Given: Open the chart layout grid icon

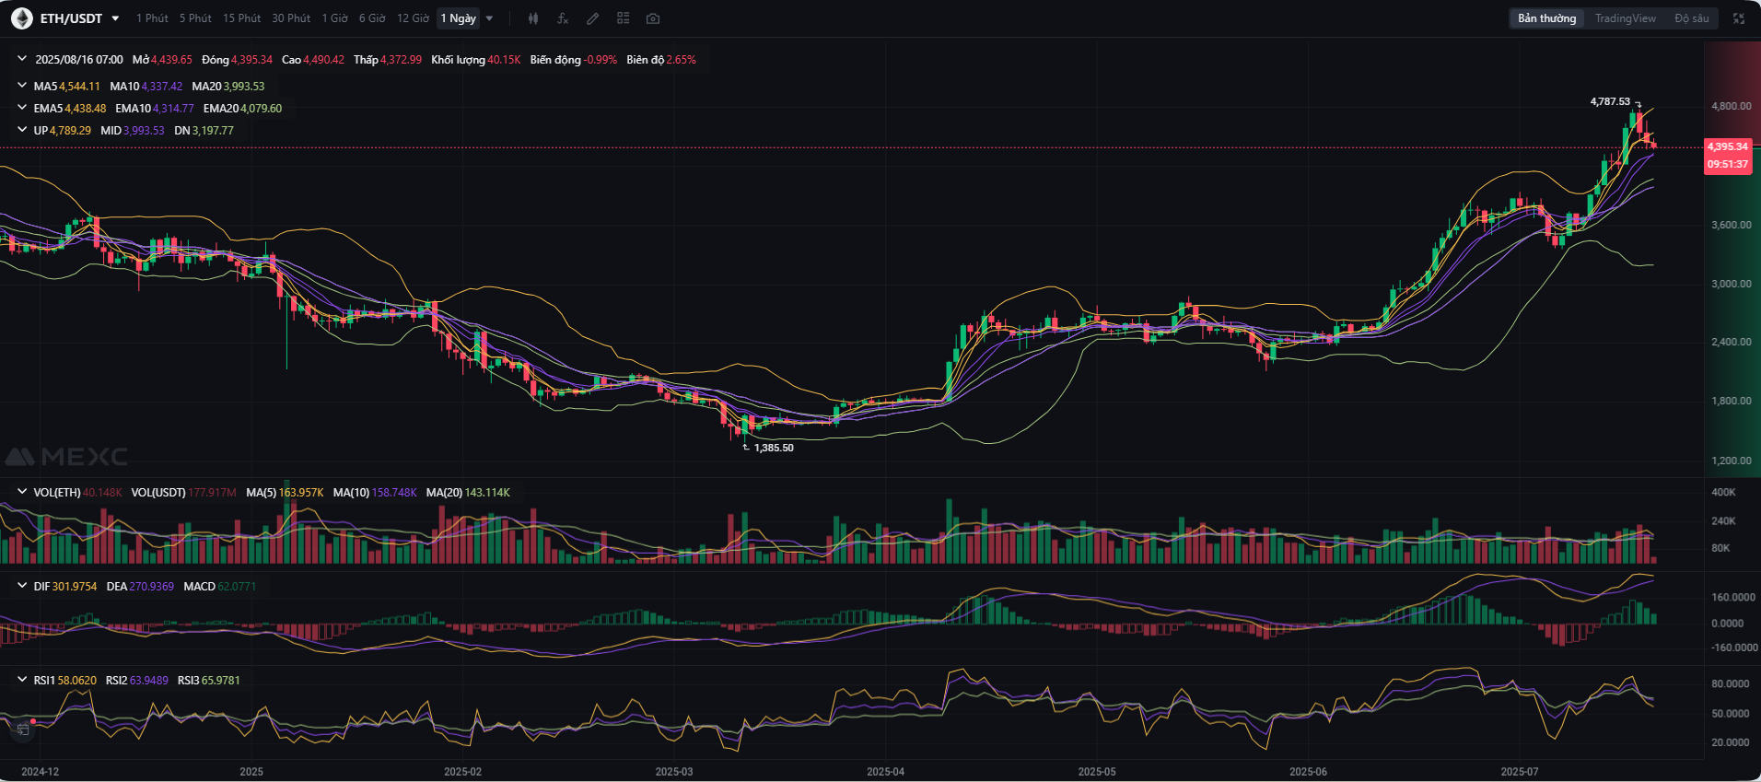Looking at the screenshot, I should coord(624,18).
